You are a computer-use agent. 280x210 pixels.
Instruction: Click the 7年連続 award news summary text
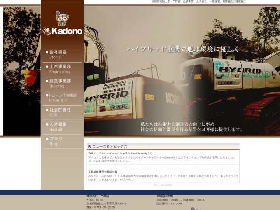(x=163, y=178)
